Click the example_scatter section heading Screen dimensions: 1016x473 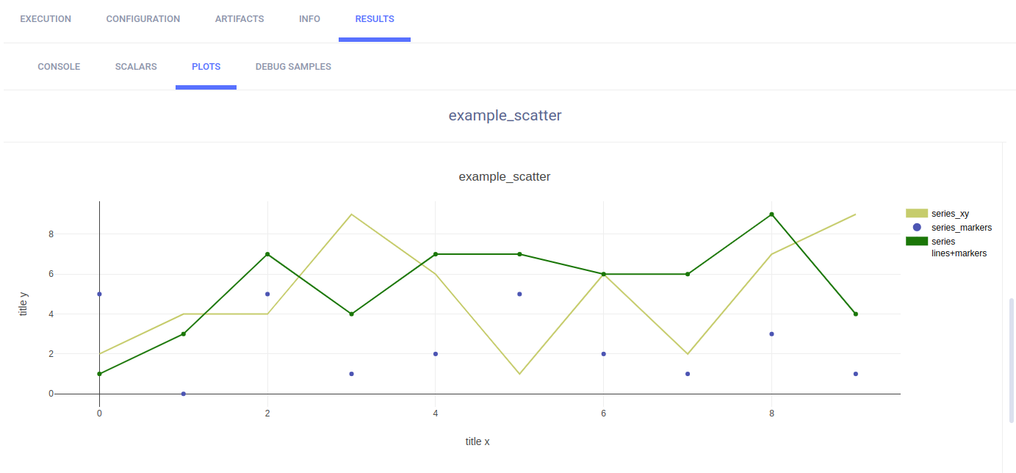tap(505, 115)
